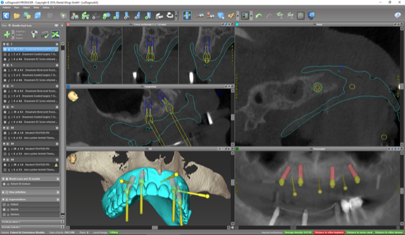Click the green undo arrow icon
405x235 pixels.
(259, 16)
